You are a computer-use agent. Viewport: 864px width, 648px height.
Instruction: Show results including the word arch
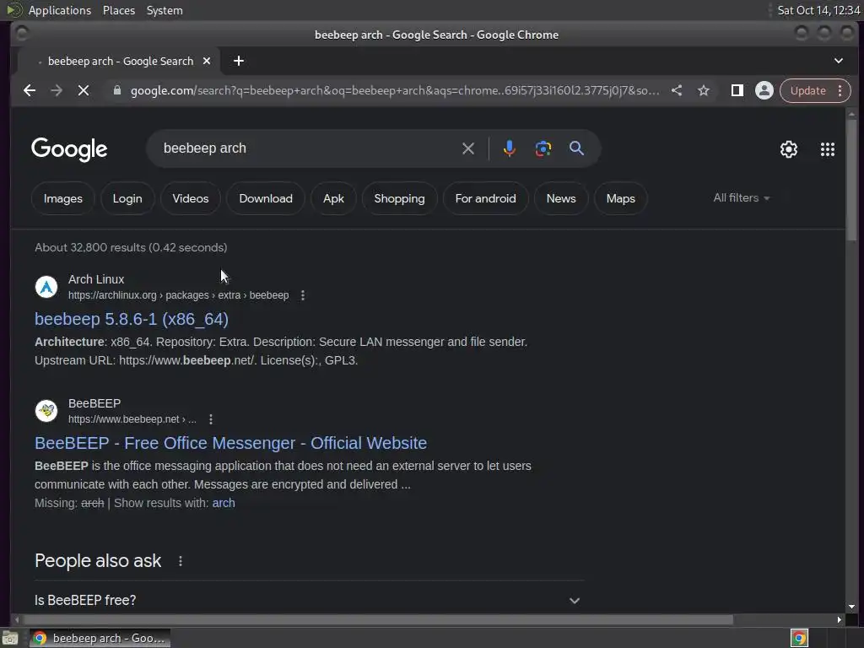point(223,503)
